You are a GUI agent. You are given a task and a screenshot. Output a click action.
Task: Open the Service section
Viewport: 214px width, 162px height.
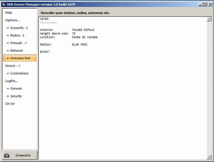click(x=13, y=66)
